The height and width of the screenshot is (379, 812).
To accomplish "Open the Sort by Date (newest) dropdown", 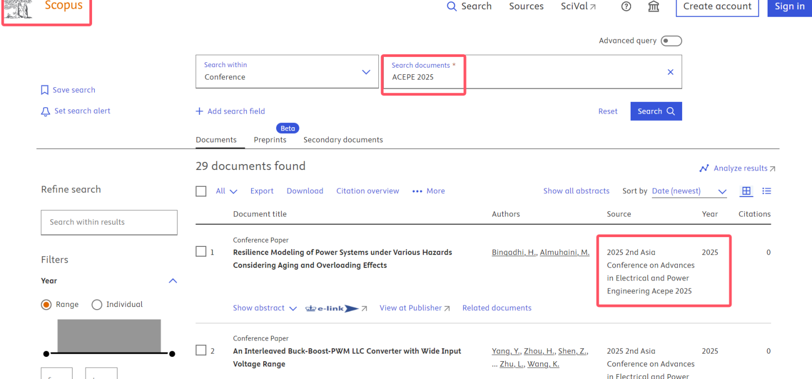I will (x=689, y=191).
